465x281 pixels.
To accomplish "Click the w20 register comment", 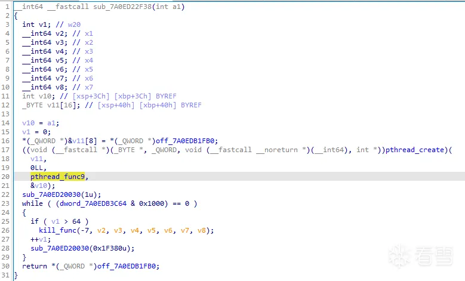I will coord(74,24).
